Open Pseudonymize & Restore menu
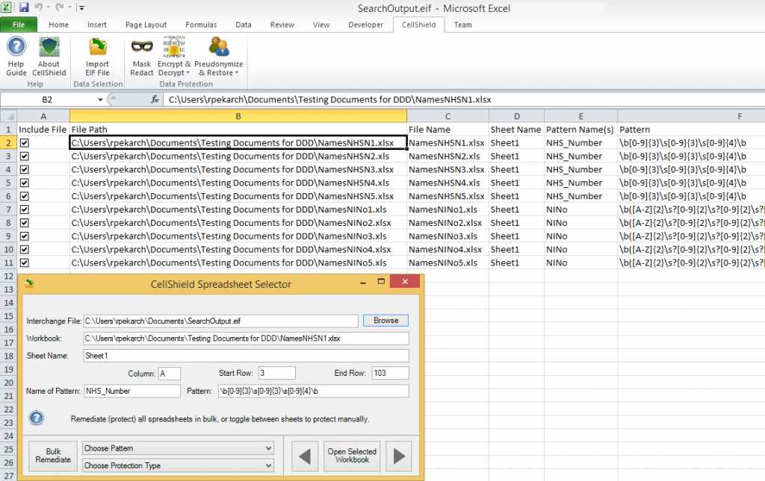This screenshot has height=481, width=765. point(219,57)
